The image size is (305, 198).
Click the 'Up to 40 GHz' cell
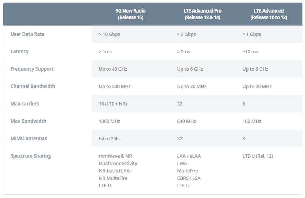[113, 69]
